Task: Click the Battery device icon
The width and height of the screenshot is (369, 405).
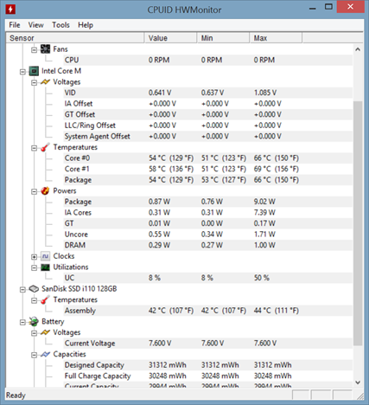Action: pos(34,322)
